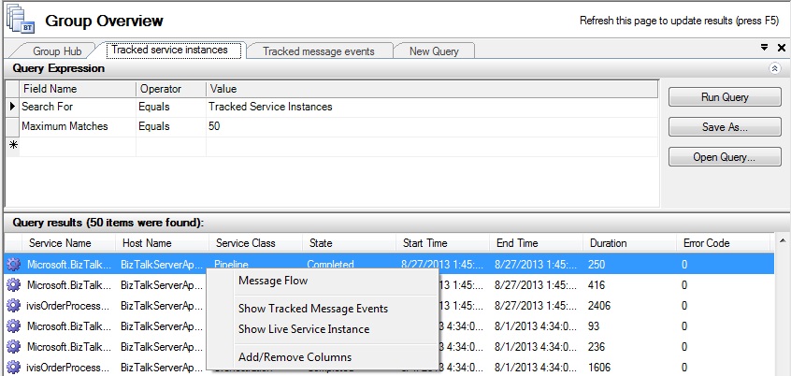The width and height of the screenshot is (791, 376).
Task: Click the Group Overview BizTalk icon
Action: (20, 20)
